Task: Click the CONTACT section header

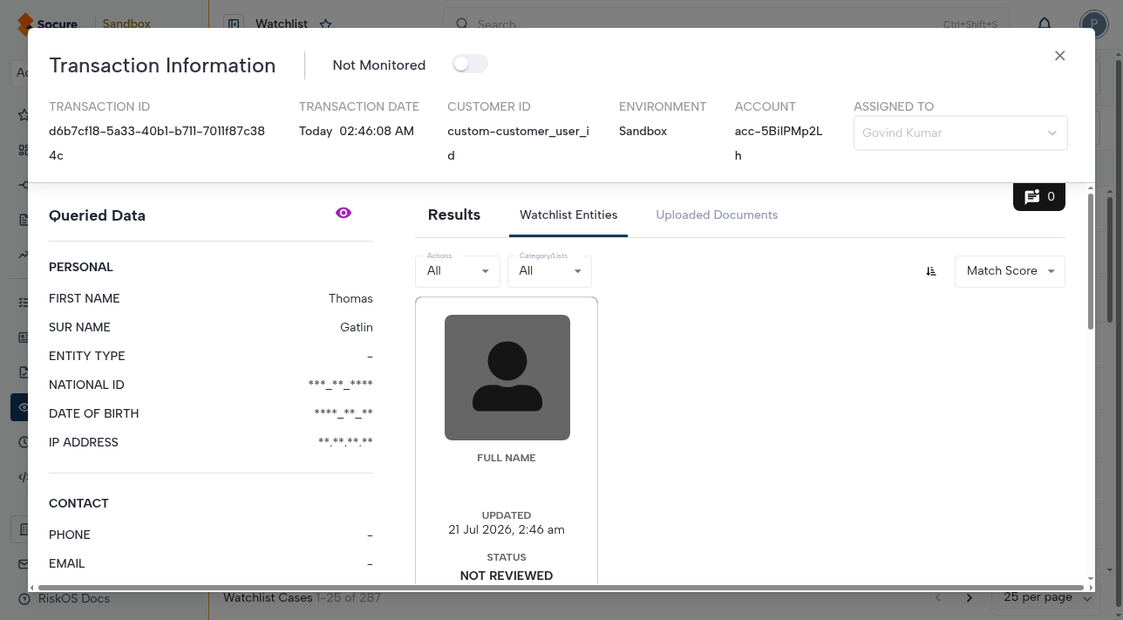Action: pyautogui.click(x=78, y=503)
